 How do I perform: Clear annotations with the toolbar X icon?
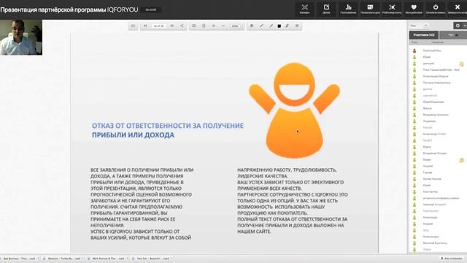coord(297,26)
